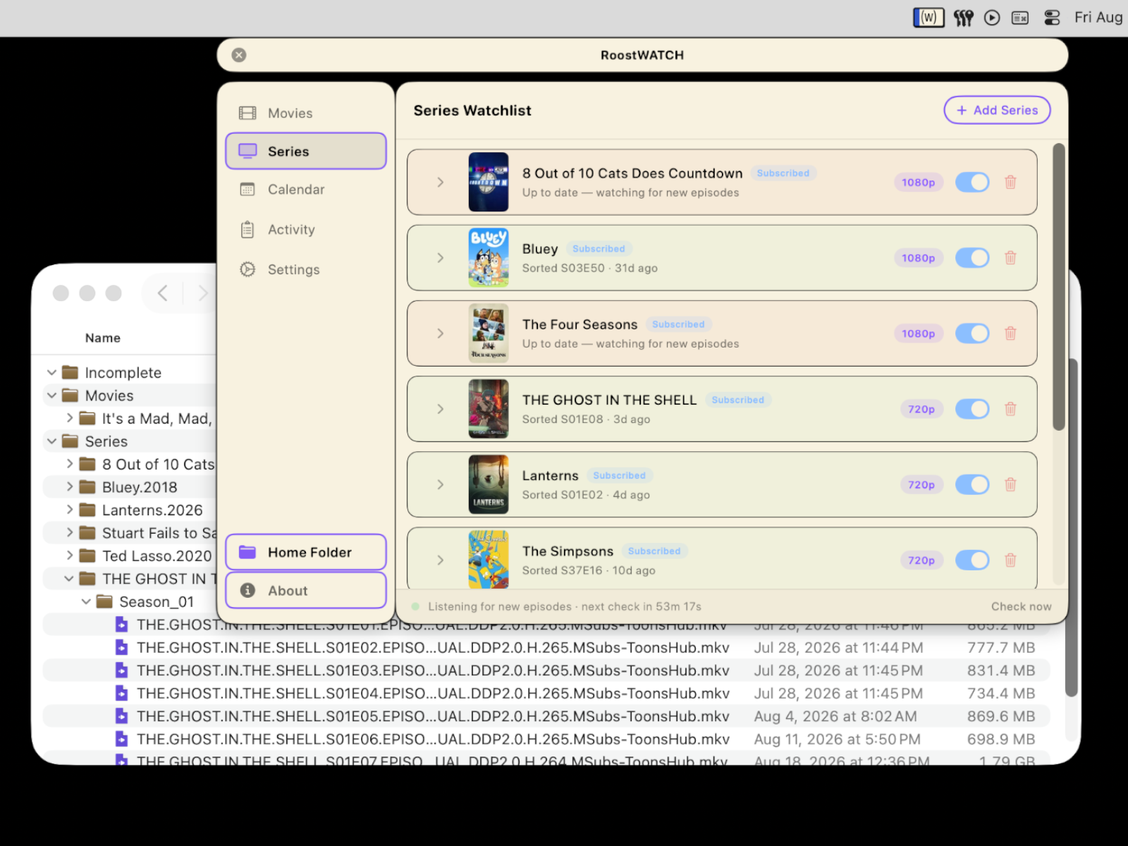Click the Lanterns poster thumbnail

(489, 484)
